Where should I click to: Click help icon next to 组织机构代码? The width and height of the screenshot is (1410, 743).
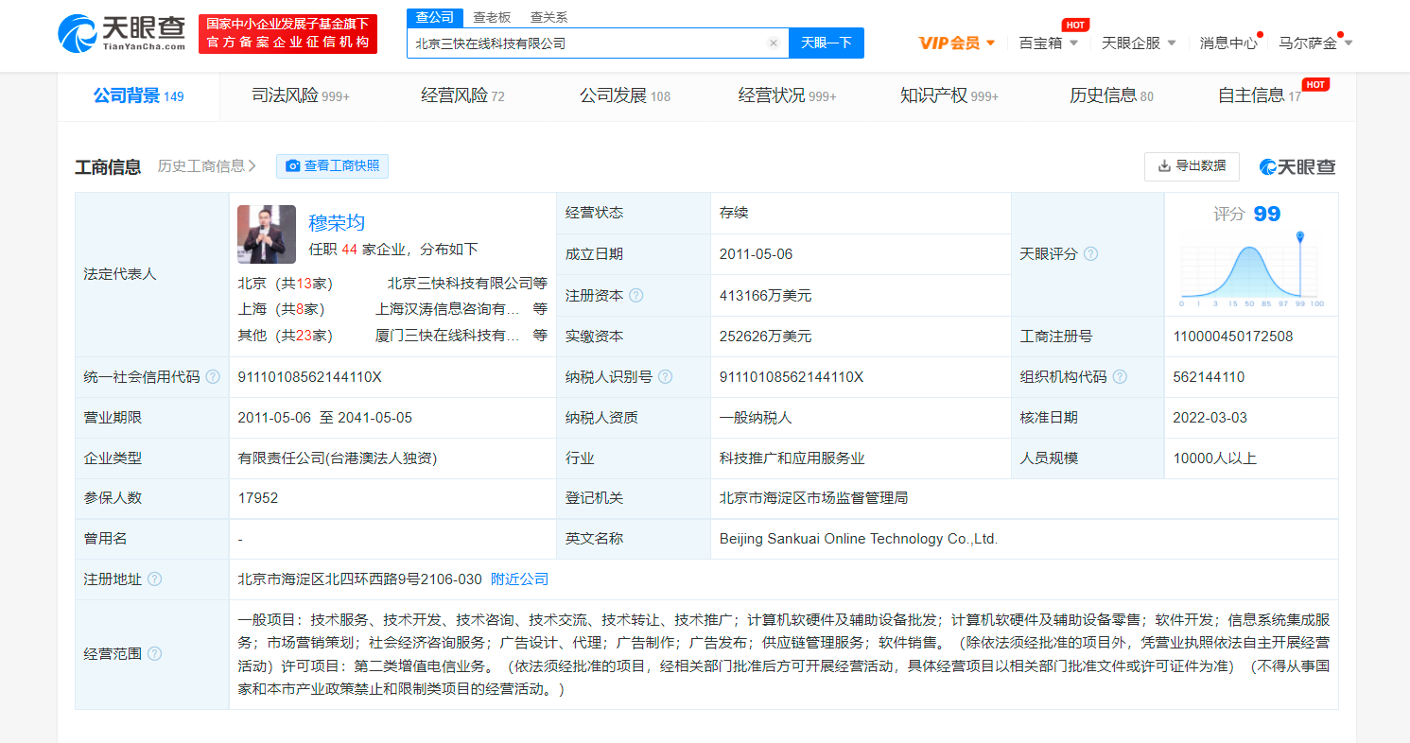1120,377
